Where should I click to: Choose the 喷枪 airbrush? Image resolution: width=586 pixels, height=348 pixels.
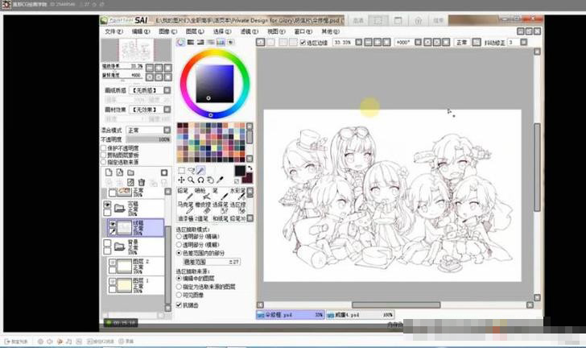[x=202, y=193]
